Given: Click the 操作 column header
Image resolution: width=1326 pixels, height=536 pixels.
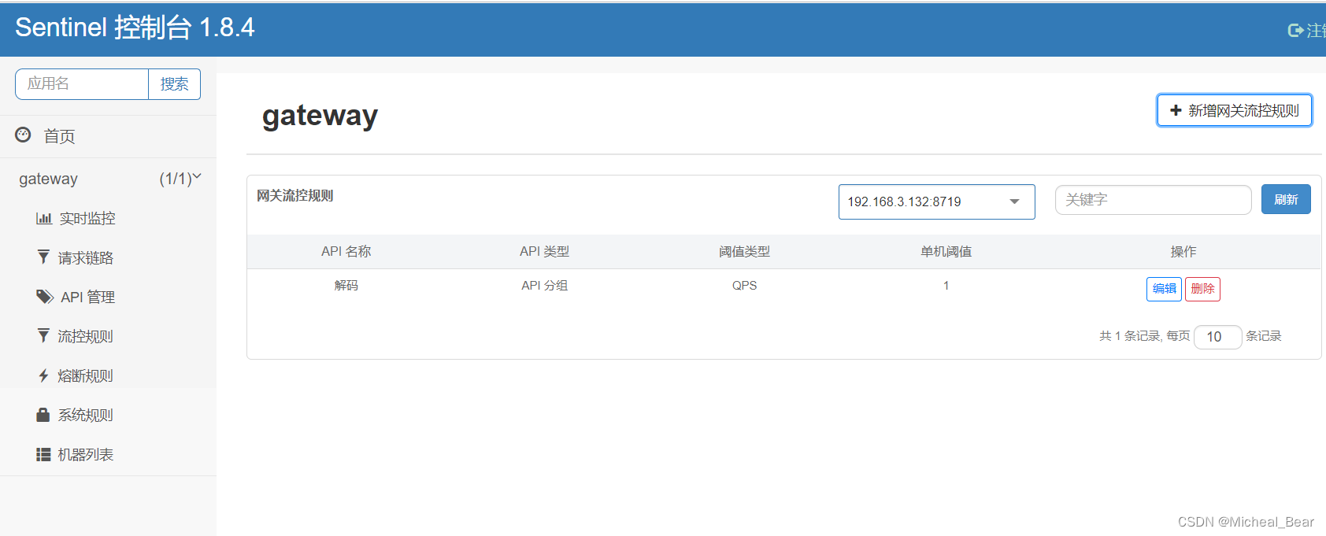Looking at the screenshot, I should pyautogui.click(x=1183, y=251).
